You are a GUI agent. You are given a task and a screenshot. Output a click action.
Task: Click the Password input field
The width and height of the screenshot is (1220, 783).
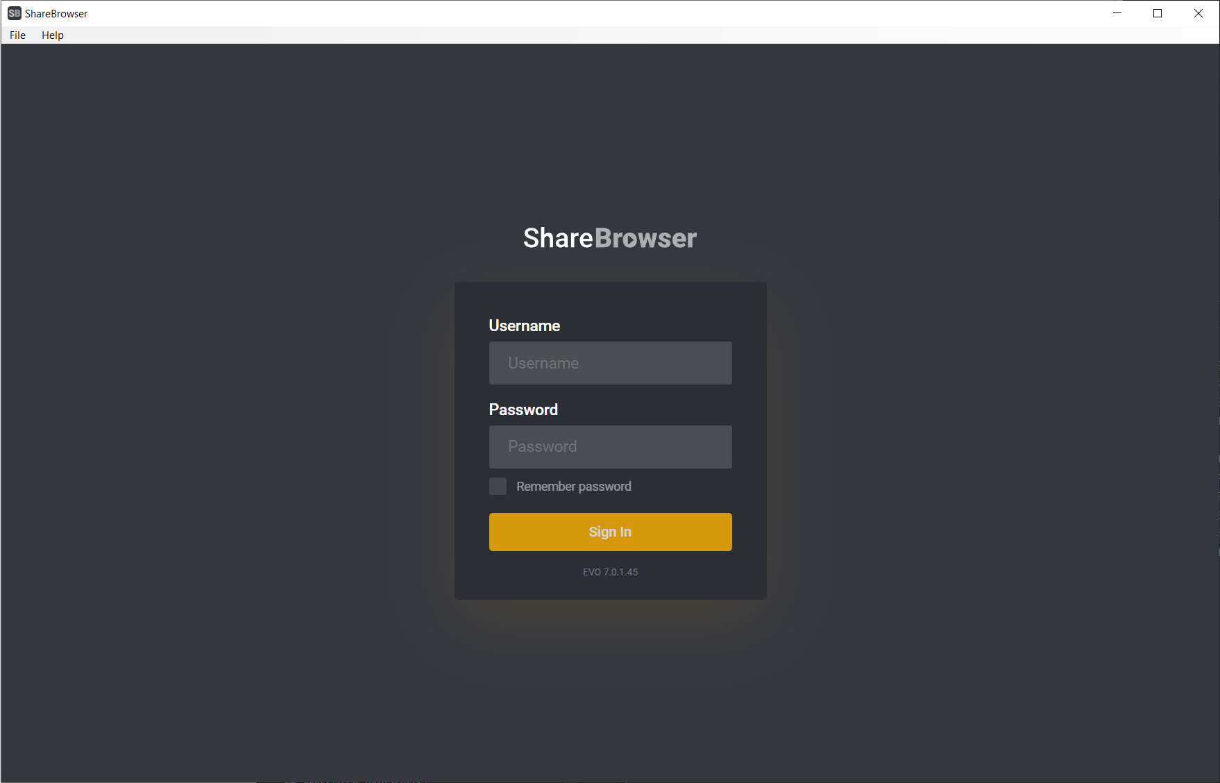(610, 447)
